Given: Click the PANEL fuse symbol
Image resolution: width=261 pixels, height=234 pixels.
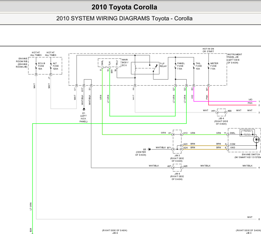Looking at the screenshot, I should [175, 66].
